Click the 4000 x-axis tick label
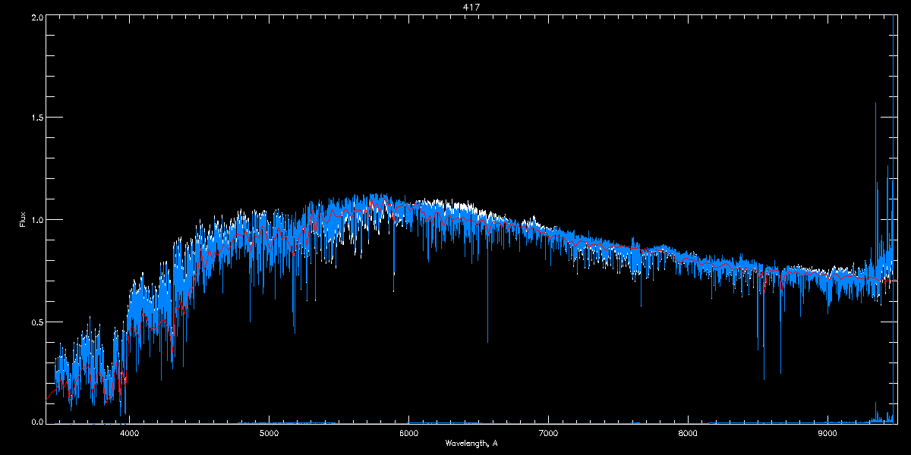The image size is (911, 455). point(129,433)
